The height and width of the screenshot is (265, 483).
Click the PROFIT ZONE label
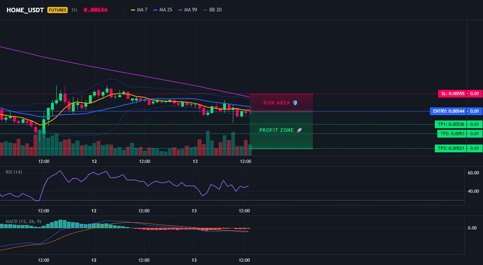[277, 130]
